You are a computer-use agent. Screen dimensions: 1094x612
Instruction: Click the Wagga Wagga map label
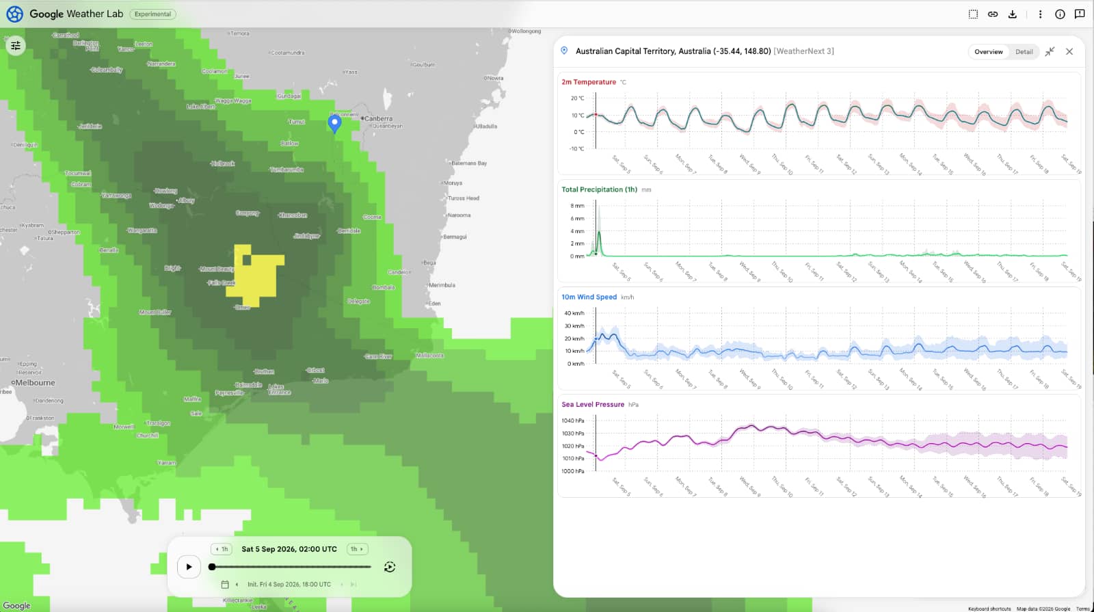pos(233,101)
